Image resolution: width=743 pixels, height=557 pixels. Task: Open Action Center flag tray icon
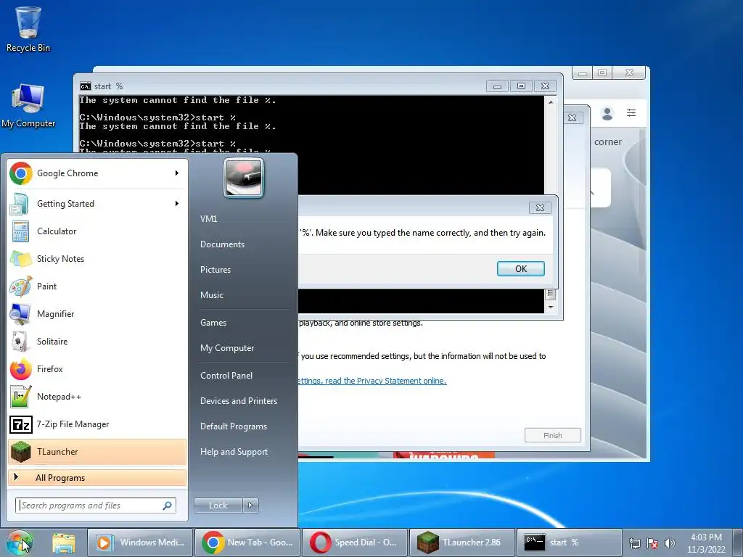[652, 543]
